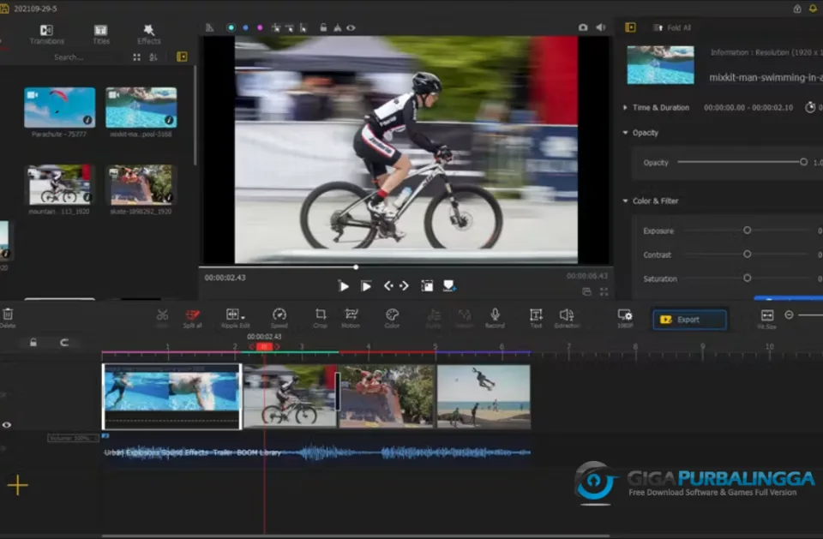
Task: Select the blue marker color dot
Action: [x=245, y=27]
